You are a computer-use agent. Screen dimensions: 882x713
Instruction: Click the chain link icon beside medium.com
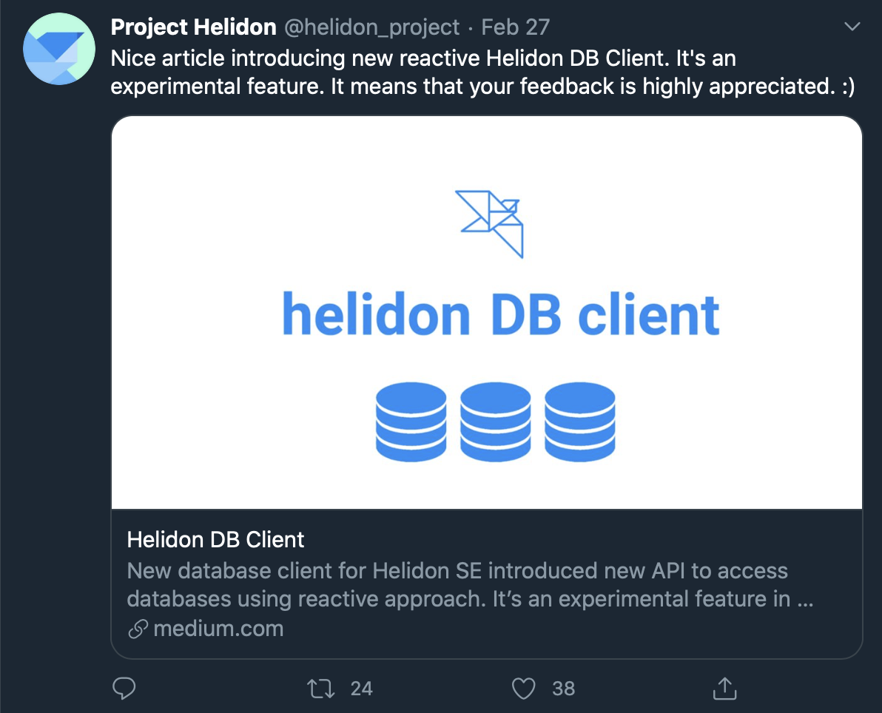pyautogui.click(x=138, y=629)
